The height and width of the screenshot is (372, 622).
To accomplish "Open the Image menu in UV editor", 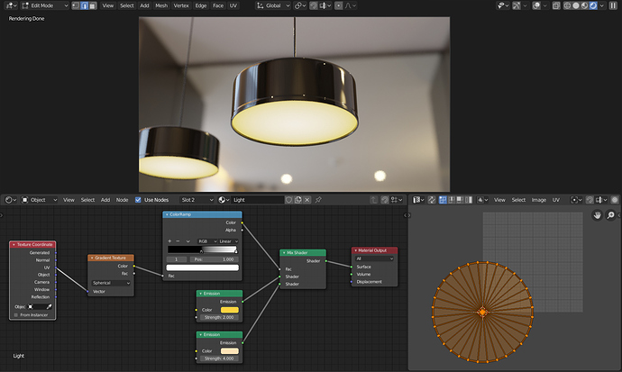I will pos(539,200).
